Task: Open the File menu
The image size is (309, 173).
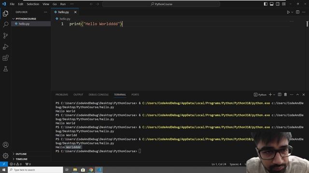Action: click(x=12, y=4)
